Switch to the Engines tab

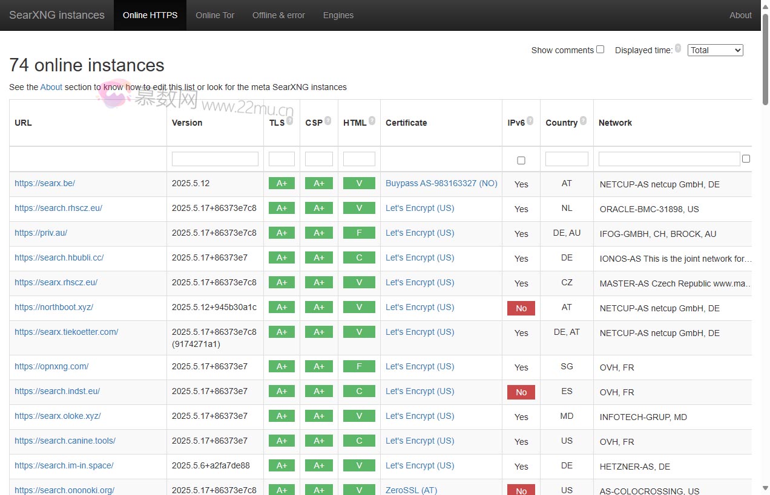(x=338, y=15)
